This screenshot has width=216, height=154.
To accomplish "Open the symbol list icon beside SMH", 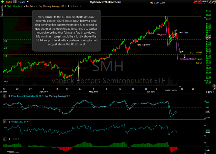I will click(x=14, y=2).
